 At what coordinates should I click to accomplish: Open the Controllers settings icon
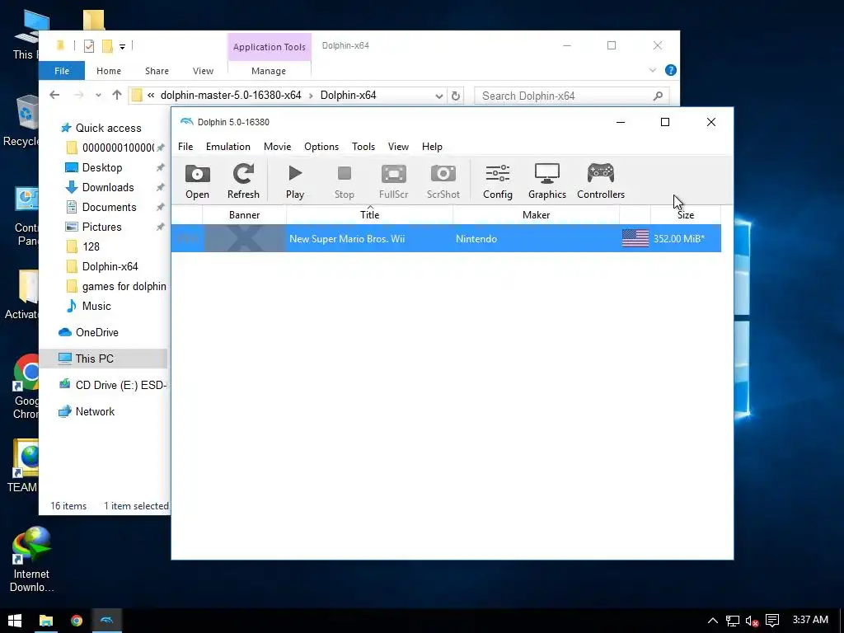coord(601,181)
